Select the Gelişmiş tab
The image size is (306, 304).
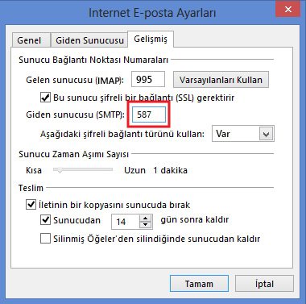(x=151, y=40)
